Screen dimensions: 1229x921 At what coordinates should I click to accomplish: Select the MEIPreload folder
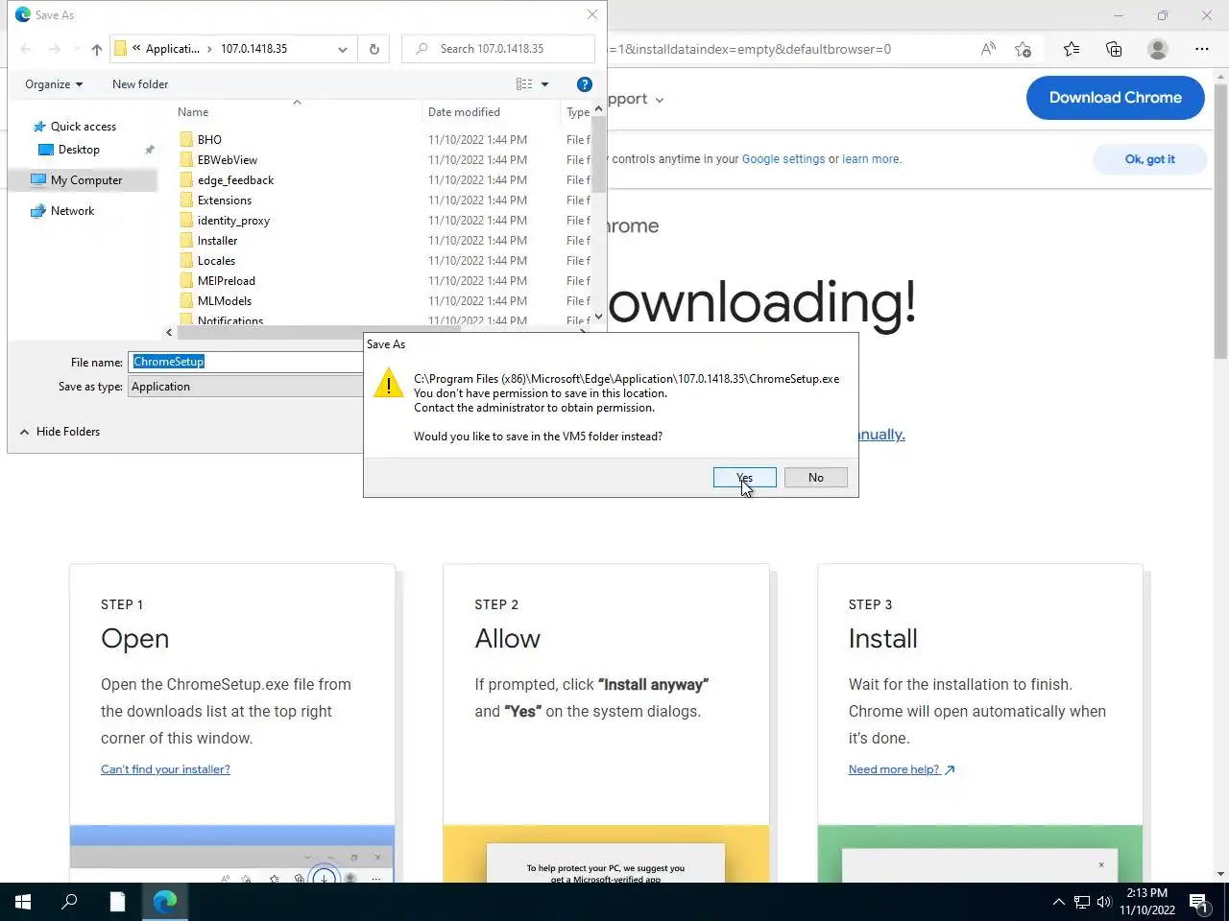tap(227, 281)
